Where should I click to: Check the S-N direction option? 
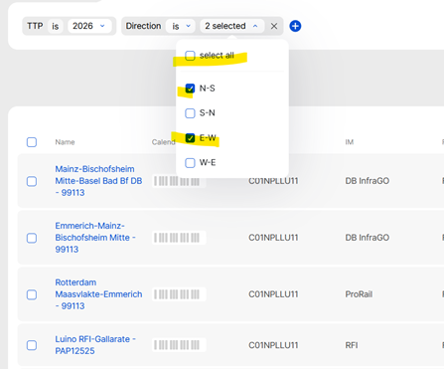[x=190, y=113]
